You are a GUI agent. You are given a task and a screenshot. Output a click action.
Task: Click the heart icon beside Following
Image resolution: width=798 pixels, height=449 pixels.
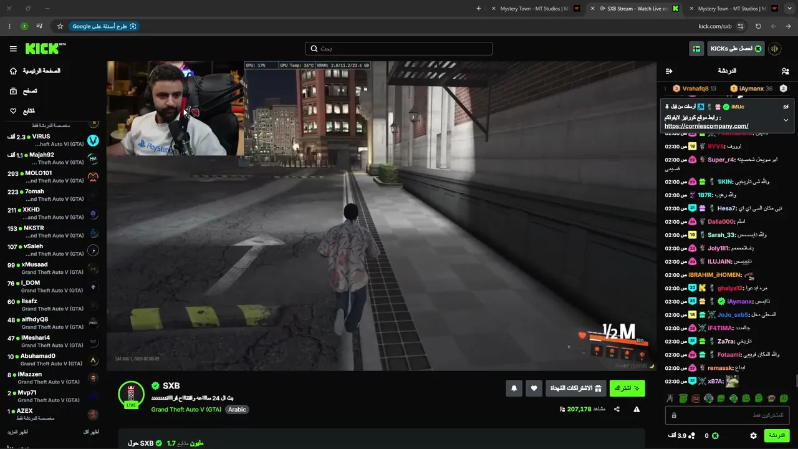click(x=13, y=111)
